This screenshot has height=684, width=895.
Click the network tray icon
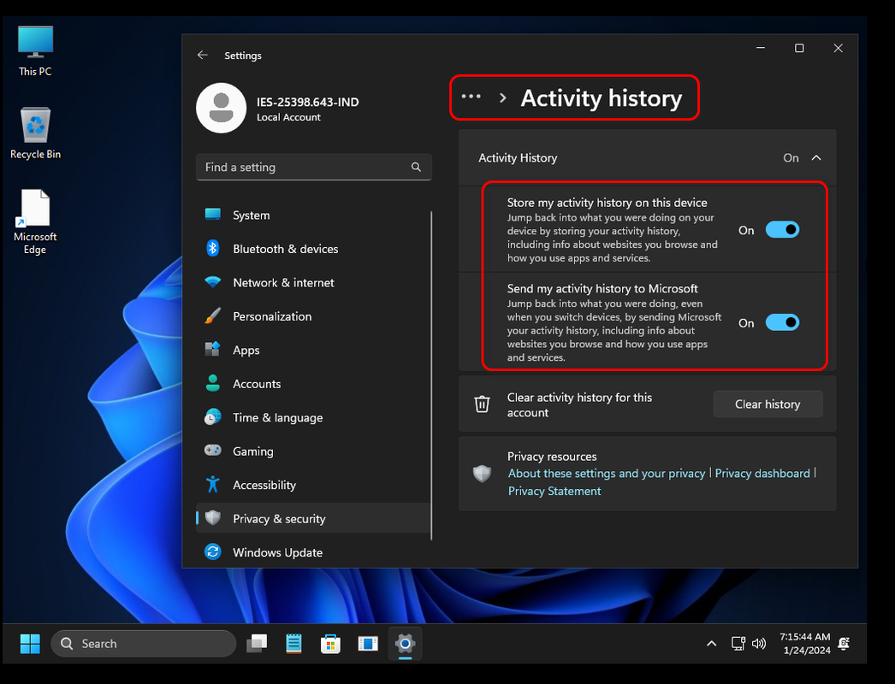[x=738, y=644]
